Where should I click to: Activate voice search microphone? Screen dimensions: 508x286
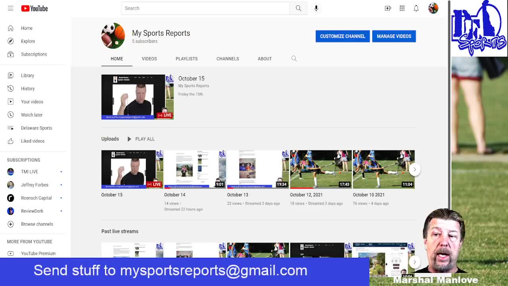point(316,8)
